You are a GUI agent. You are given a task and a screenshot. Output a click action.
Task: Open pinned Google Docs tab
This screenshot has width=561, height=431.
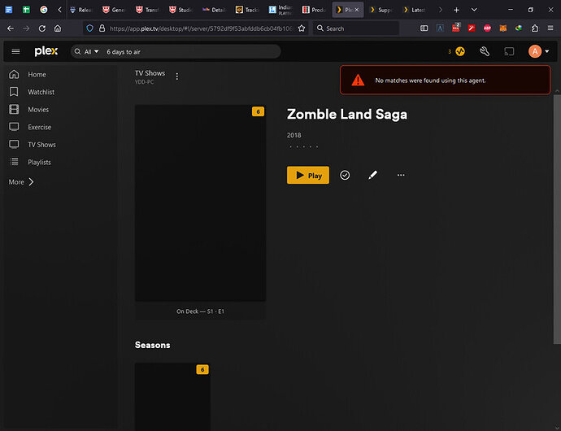pos(9,10)
